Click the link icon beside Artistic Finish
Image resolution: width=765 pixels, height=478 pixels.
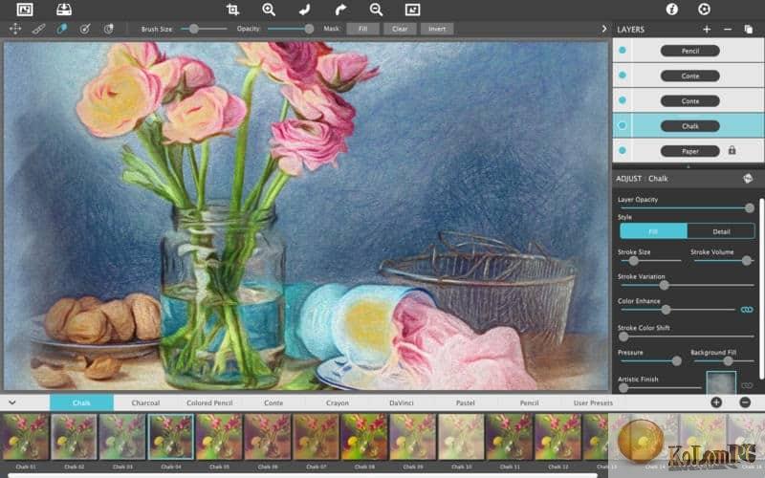[x=747, y=385]
